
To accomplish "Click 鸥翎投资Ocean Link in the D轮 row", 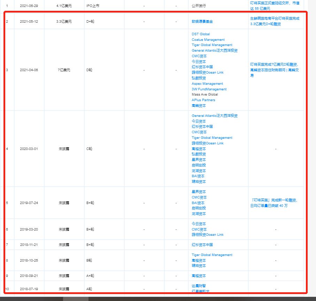I will click(x=208, y=73).
